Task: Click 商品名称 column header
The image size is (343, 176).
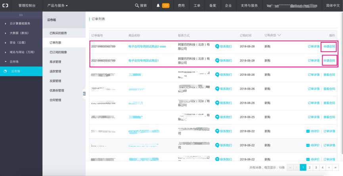Action: pyautogui.click(x=134, y=35)
